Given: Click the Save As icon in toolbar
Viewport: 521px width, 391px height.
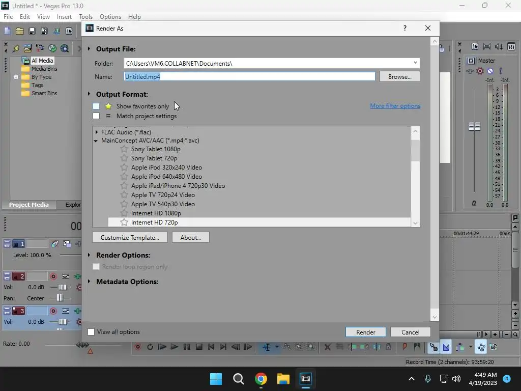Looking at the screenshot, I should (44, 31).
